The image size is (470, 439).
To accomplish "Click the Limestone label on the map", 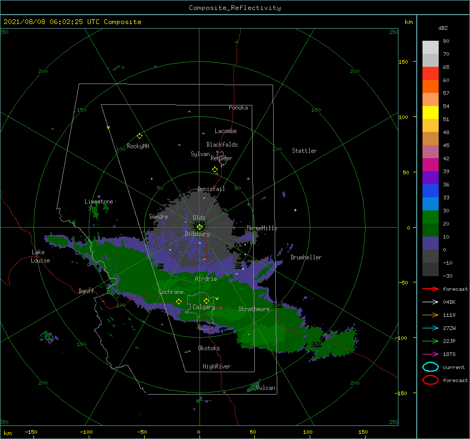I will (x=99, y=201).
